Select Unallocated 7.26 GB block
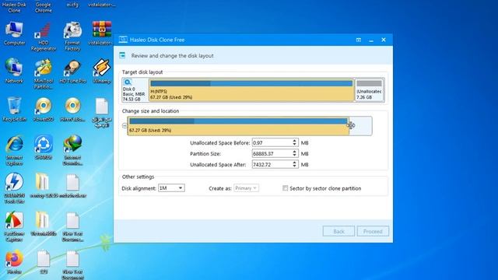 tap(369, 90)
